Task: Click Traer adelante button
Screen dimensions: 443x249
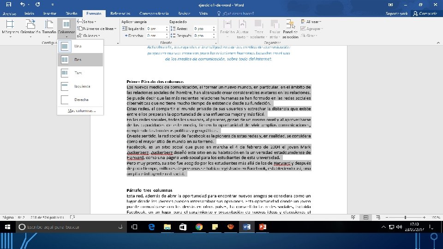Action: tap(258, 29)
